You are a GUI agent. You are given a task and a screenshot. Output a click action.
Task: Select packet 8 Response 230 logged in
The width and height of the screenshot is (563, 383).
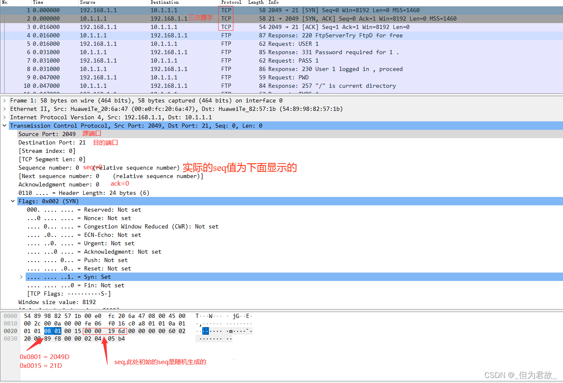(281, 69)
